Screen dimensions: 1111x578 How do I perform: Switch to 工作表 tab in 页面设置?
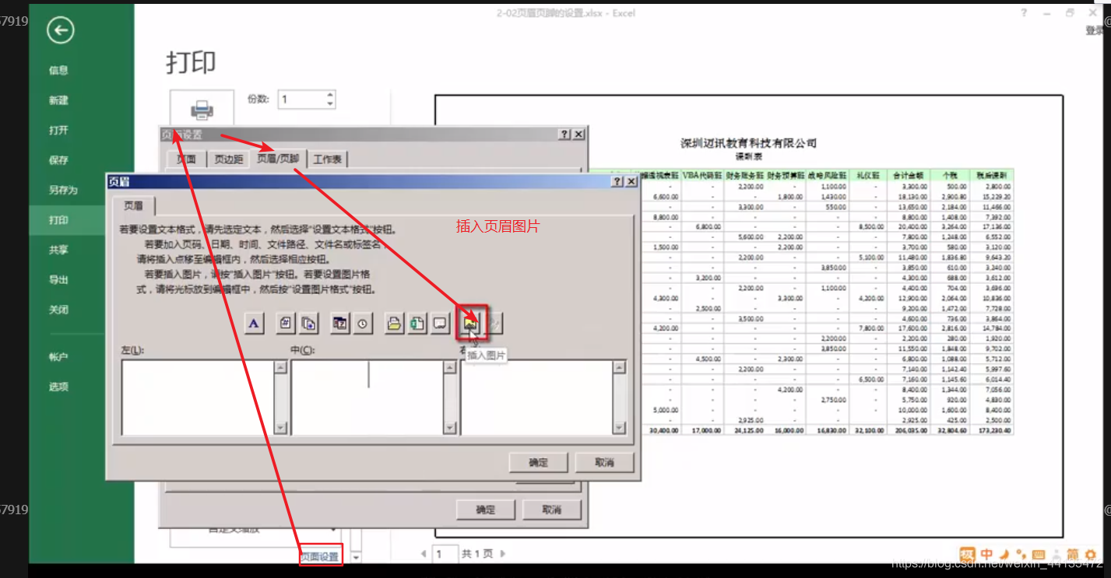327,159
